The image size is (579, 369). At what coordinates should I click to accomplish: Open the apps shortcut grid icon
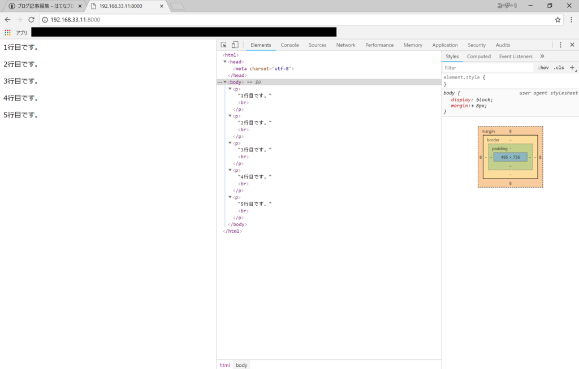(8, 32)
